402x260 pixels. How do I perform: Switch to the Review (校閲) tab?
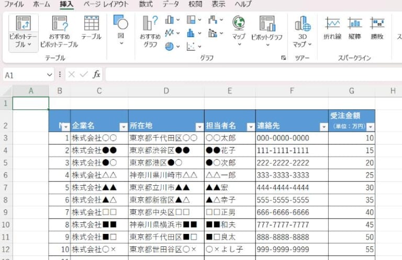click(x=195, y=4)
